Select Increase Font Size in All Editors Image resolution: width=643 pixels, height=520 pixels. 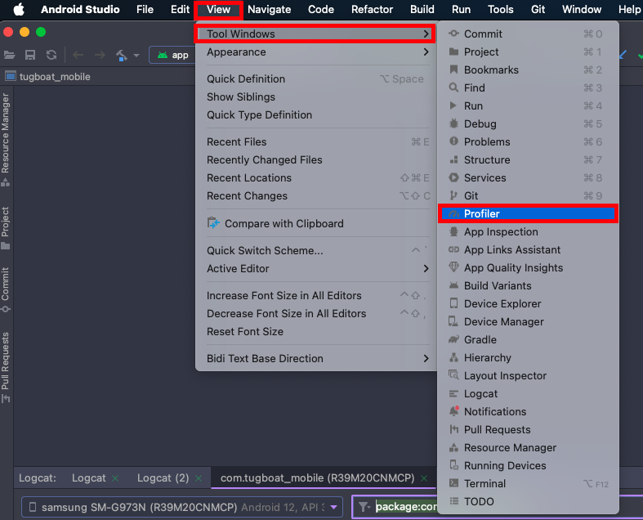click(315, 296)
